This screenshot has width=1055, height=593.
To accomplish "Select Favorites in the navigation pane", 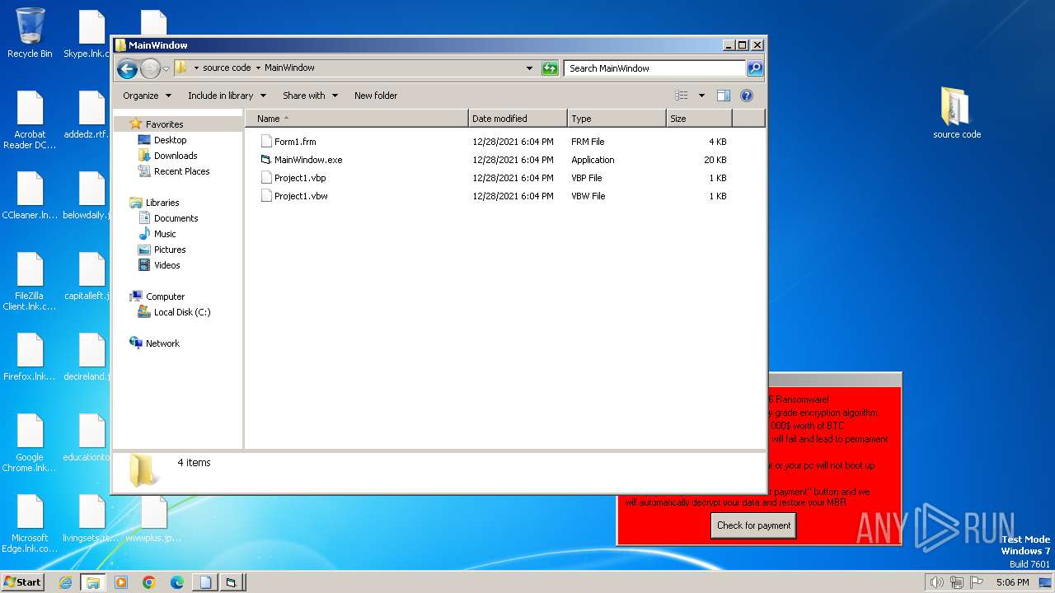I will click(x=164, y=124).
